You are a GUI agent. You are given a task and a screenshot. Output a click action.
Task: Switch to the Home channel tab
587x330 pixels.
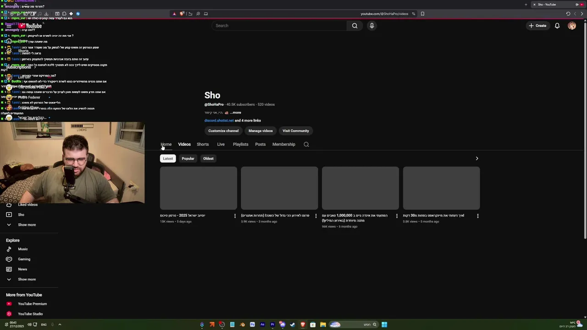(x=166, y=144)
